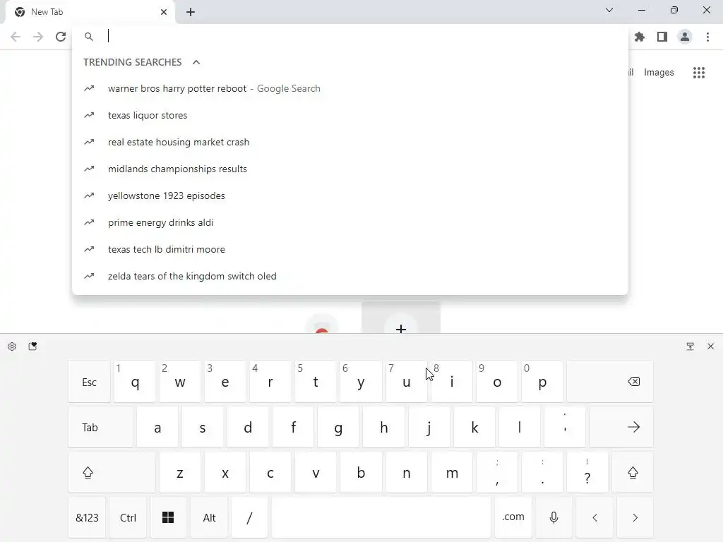Select 'texas liquor stores' suggestion

click(x=350, y=115)
